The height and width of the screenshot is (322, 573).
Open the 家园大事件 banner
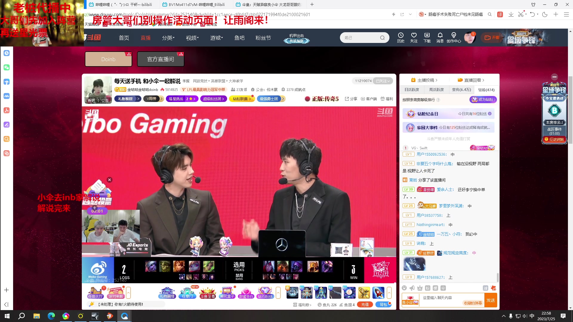click(x=449, y=128)
